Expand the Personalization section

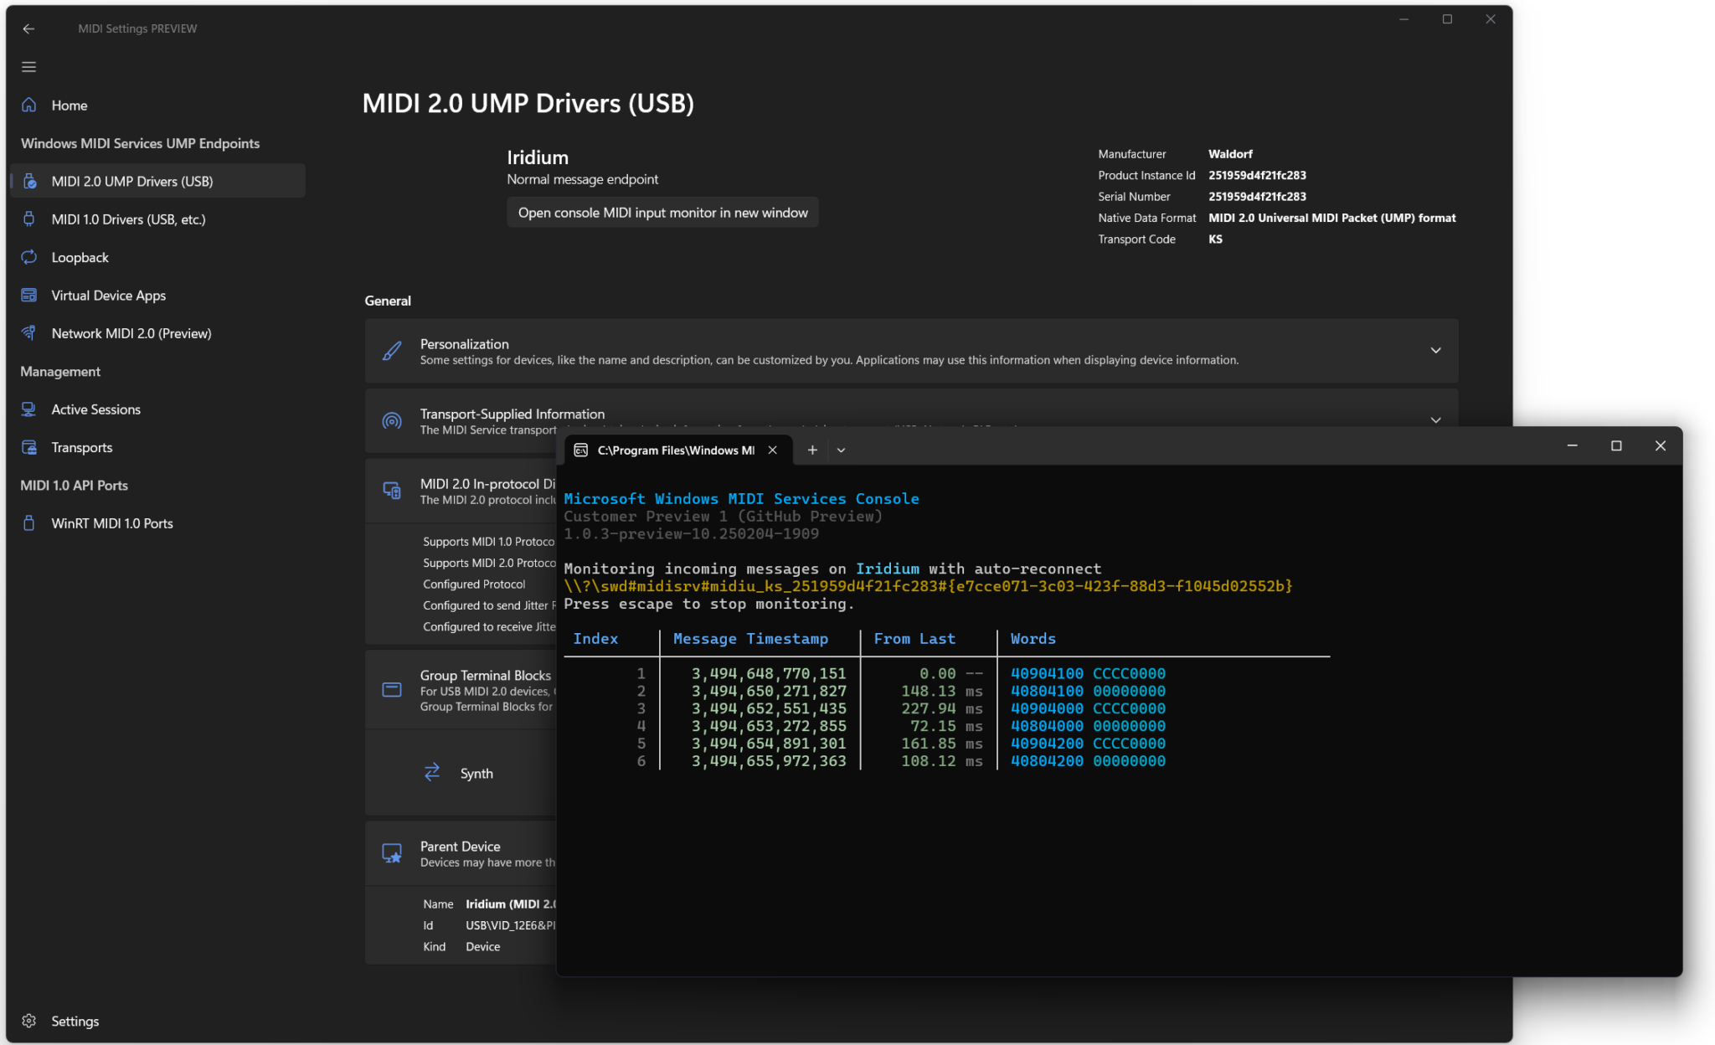pyautogui.click(x=1435, y=350)
